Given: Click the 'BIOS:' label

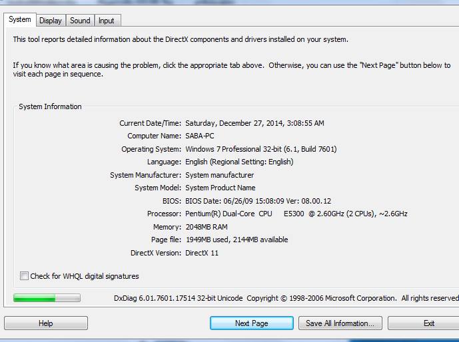Looking at the screenshot, I should pos(172,201).
